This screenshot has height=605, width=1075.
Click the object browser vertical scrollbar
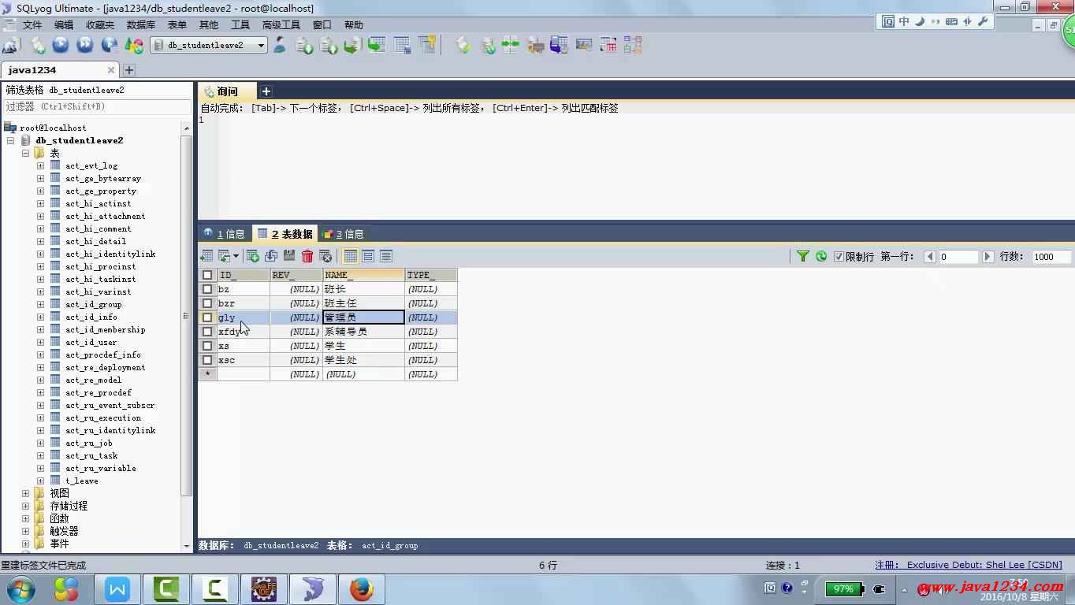187,315
